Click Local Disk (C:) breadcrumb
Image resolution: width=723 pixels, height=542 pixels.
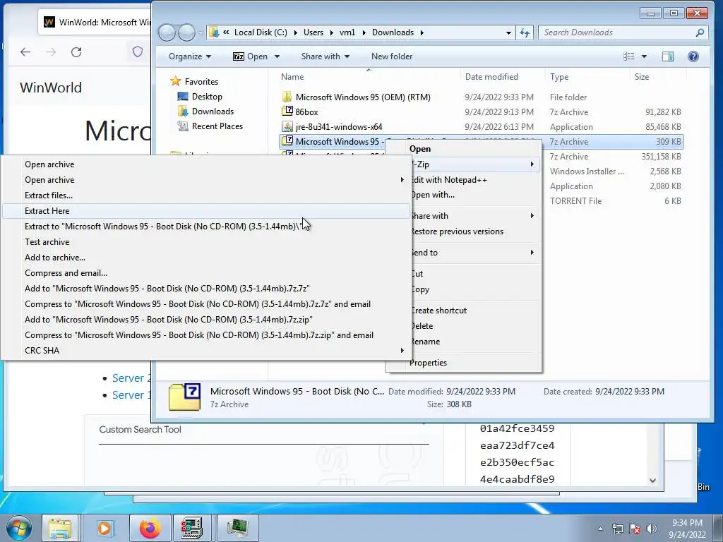coord(261,32)
